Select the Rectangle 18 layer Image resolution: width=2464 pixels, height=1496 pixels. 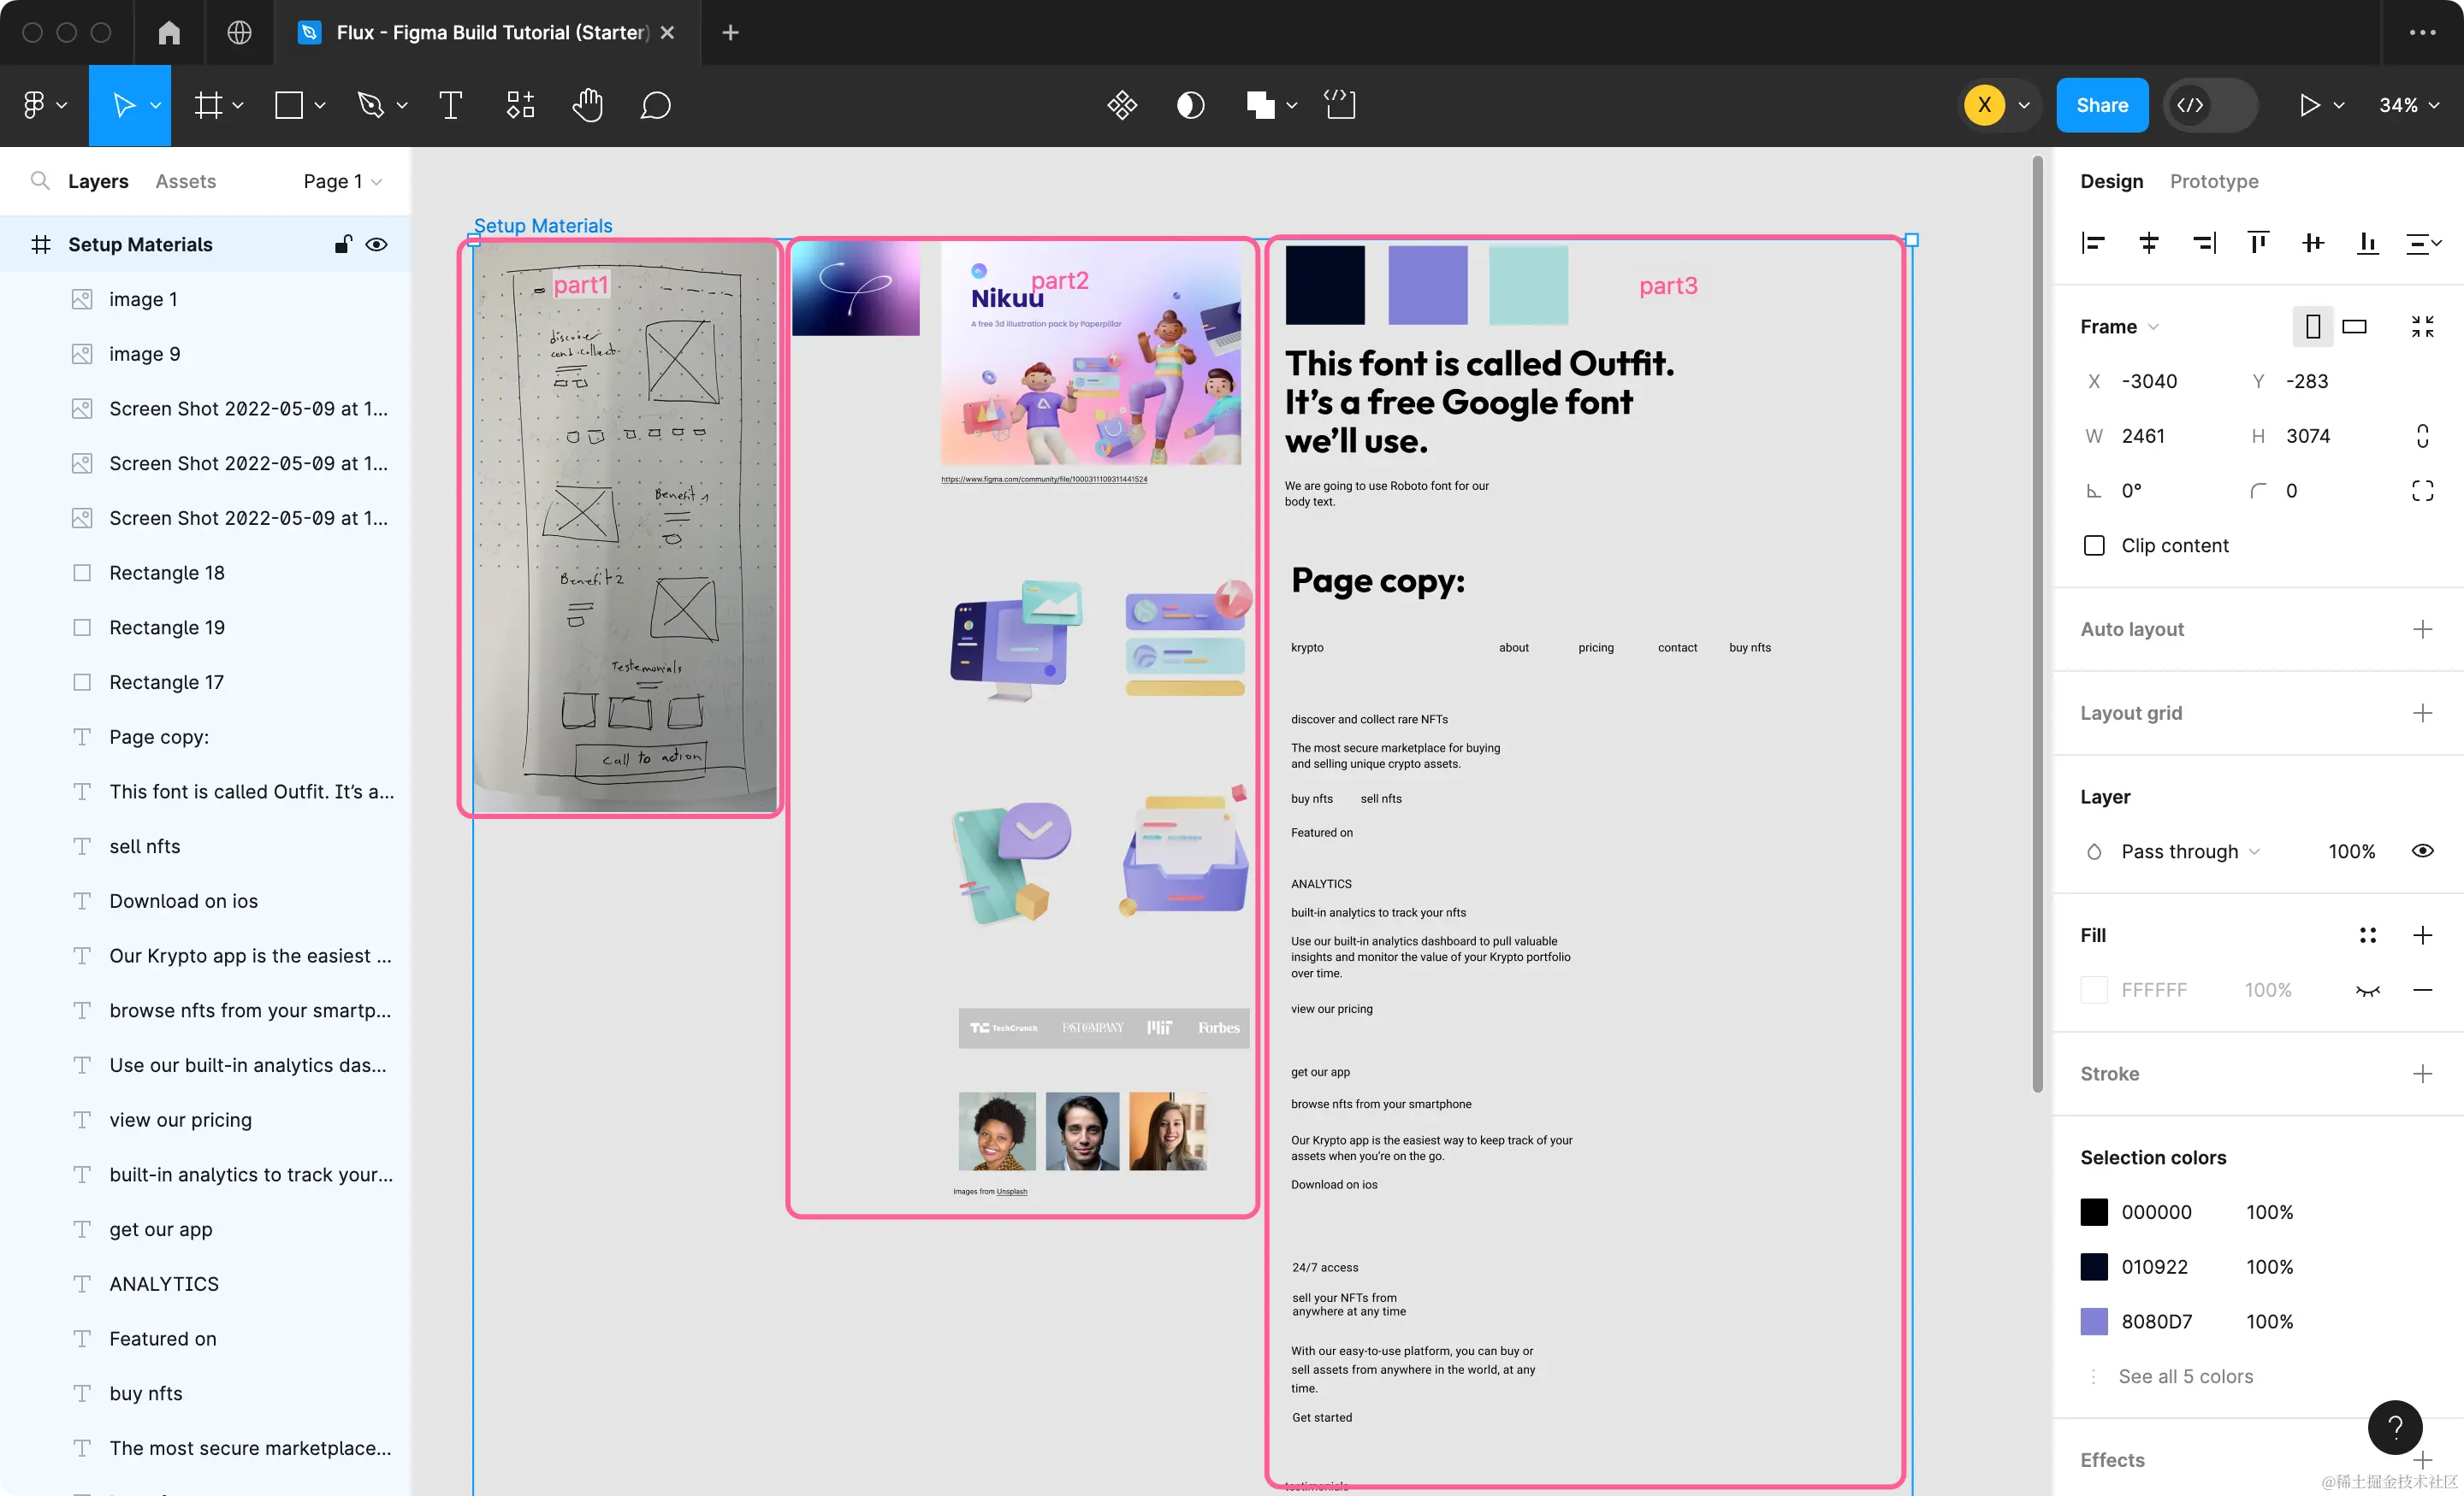166,573
